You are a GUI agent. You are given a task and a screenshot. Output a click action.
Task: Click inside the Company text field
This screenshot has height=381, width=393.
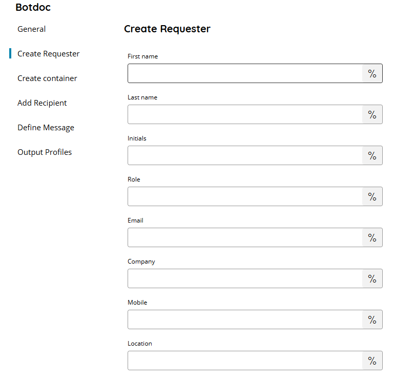point(245,278)
